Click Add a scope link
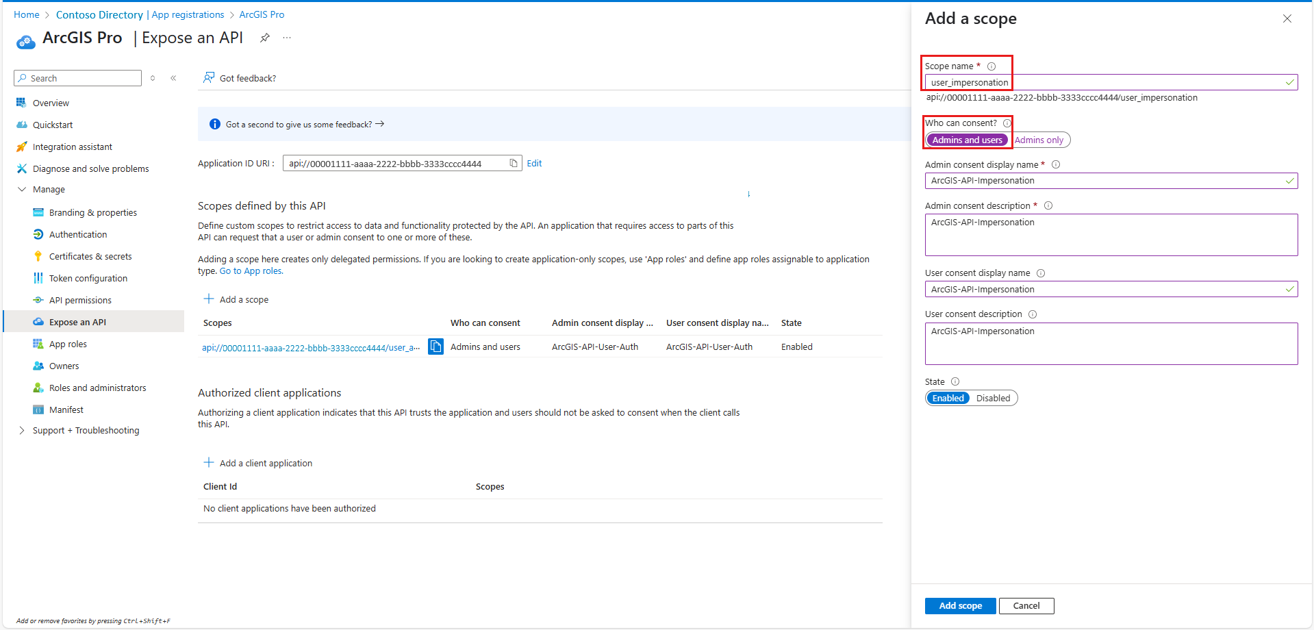Viewport: 1314px width, 630px height. pyautogui.click(x=236, y=299)
